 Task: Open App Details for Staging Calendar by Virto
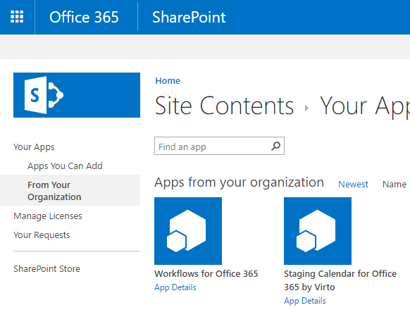[x=305, y=301]
